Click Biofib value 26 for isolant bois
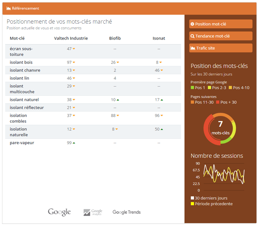This screenshot has height=225, width=258. pos(113,63)
